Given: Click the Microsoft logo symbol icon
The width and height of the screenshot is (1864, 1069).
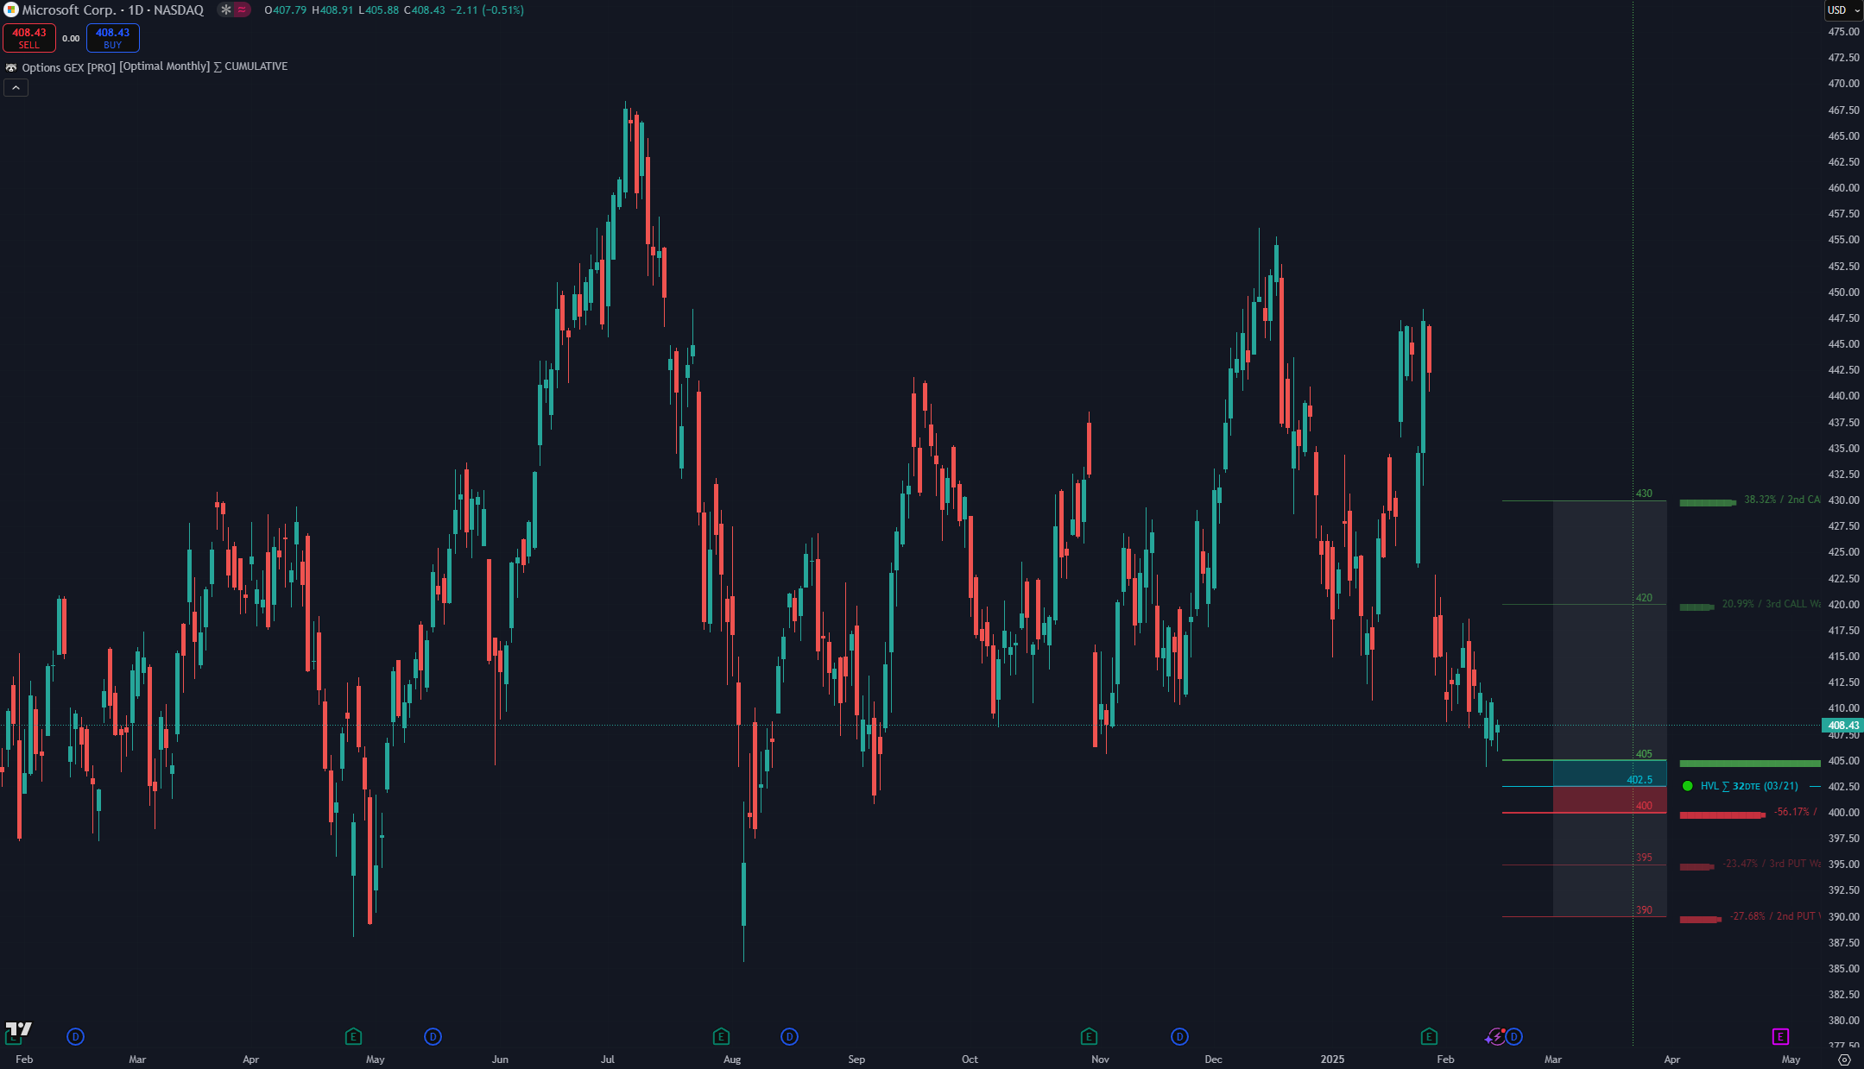Looking at the screenshot, I should (x=10, y=10).
